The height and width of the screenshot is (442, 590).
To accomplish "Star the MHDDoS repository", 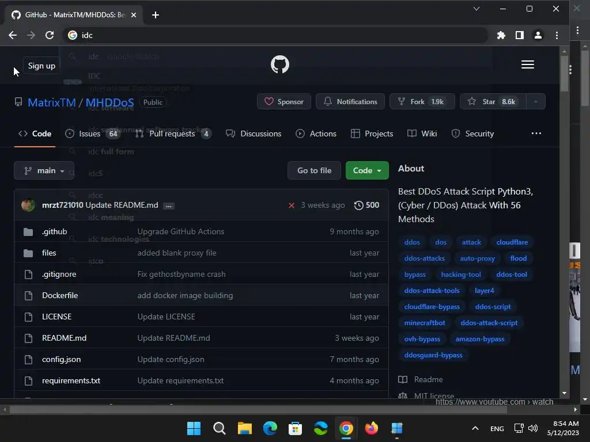I will pyautogui.click(x=493, y=101).
